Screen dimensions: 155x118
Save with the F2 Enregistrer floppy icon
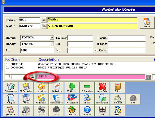[26, 88]
